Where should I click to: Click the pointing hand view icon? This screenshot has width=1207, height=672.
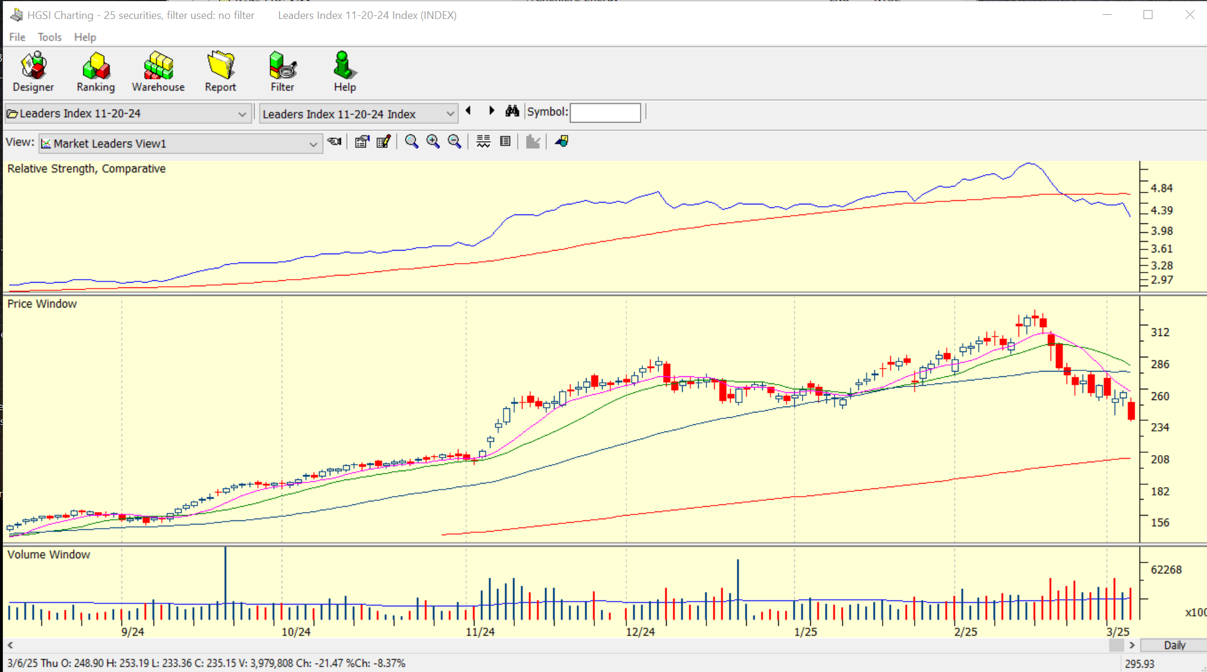335,142
